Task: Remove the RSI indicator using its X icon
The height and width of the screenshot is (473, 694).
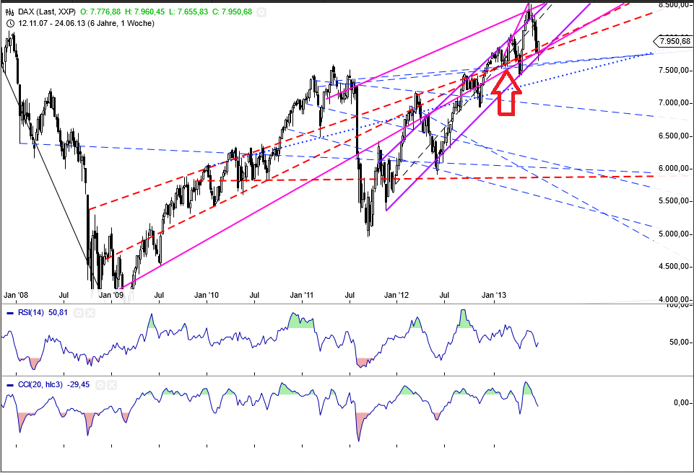Action: tap(90, 313)
